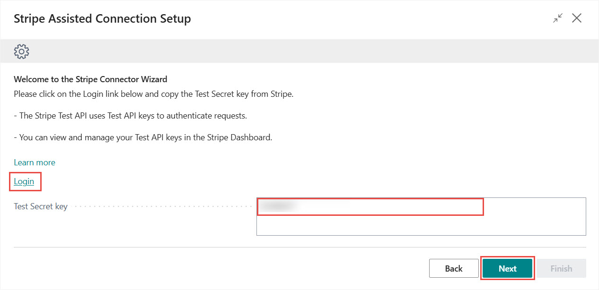Image resolution: width=599 pixels, height=290 pixels.
Task: Click the gear settings icon
Action: point(22,51)
